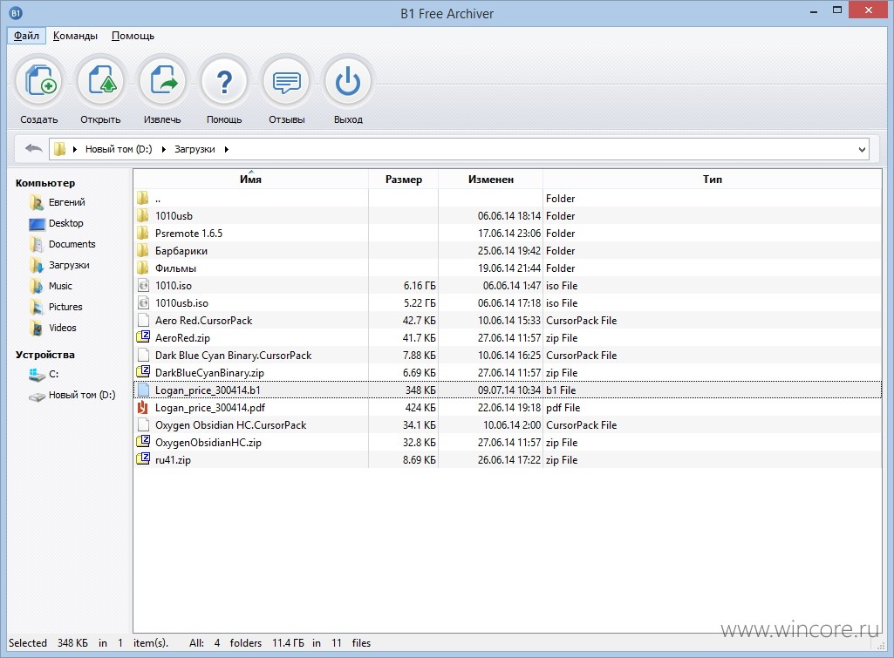Click the 'pdf File' type cell
Image resolution: width=894 pixels, height=658 pixels.
[x=563, y=407]
